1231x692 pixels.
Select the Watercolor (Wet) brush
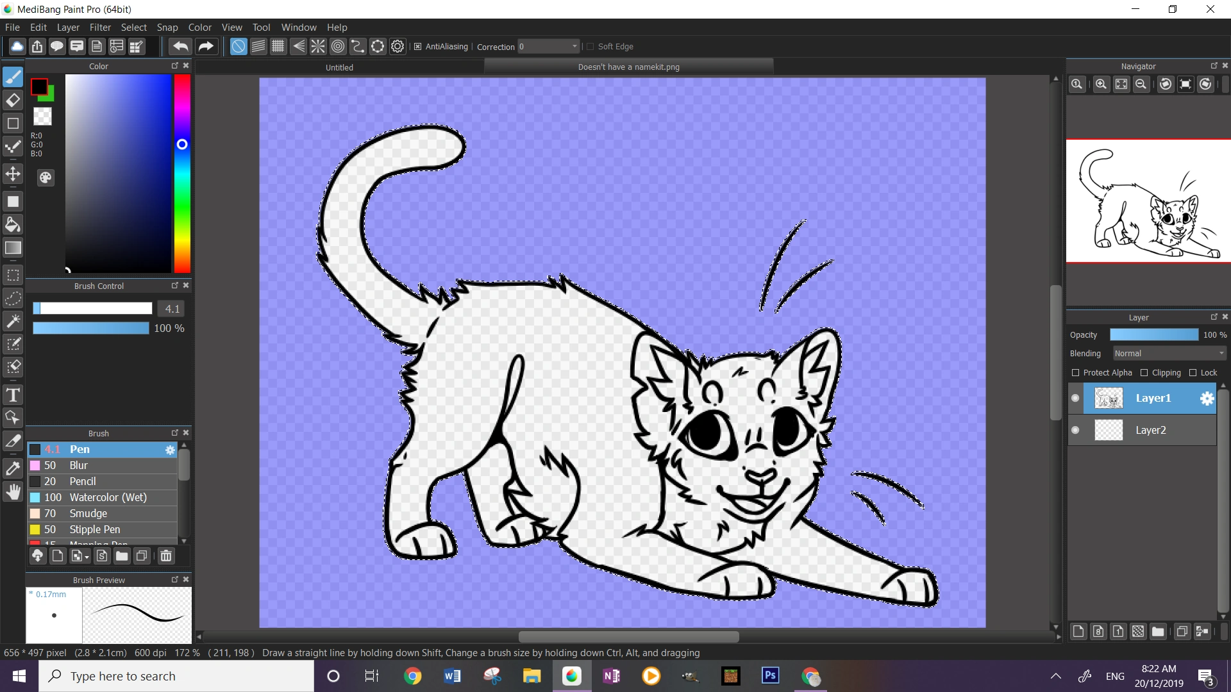pos(108,497)
